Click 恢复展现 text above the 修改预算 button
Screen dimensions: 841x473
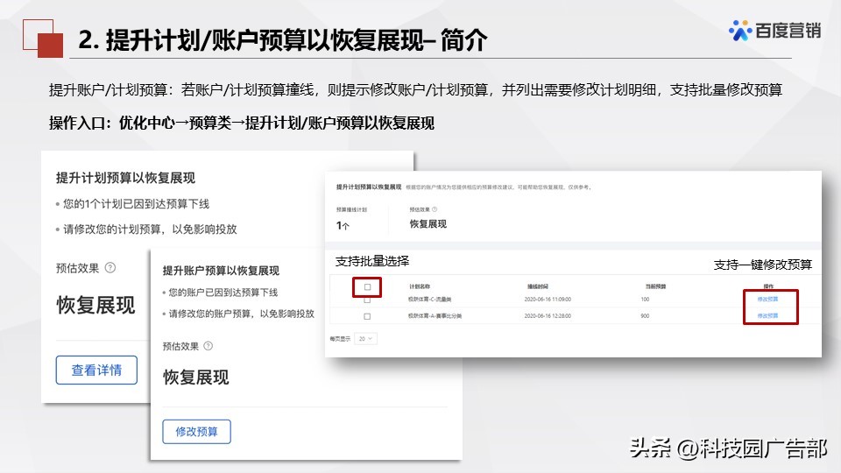coord(195,377)
